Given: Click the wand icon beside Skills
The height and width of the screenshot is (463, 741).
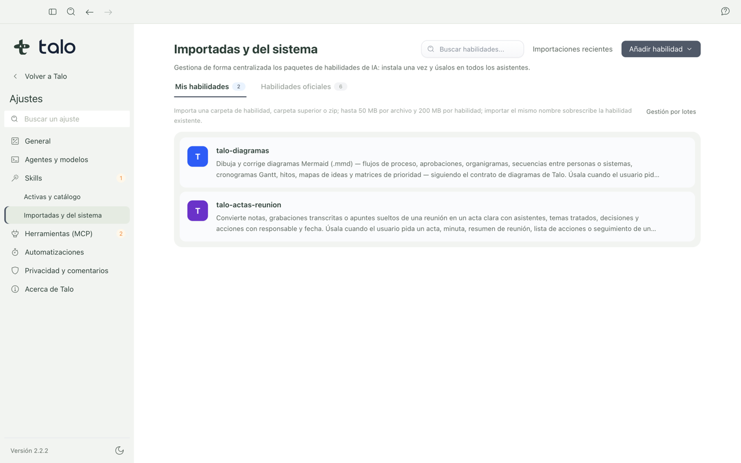Looking at the screenshot, I should [x=15, y=178].
